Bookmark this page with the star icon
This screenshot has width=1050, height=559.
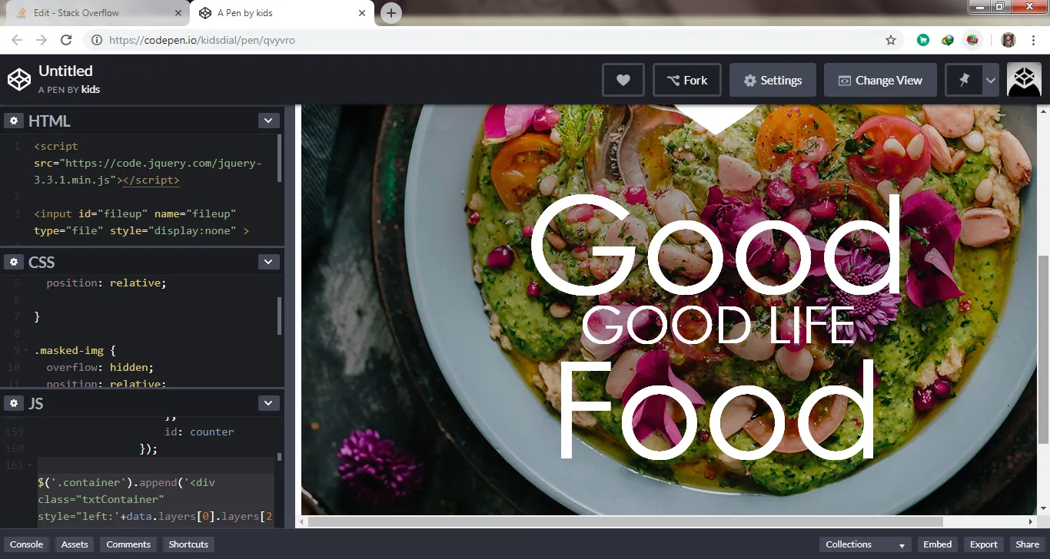891,40
